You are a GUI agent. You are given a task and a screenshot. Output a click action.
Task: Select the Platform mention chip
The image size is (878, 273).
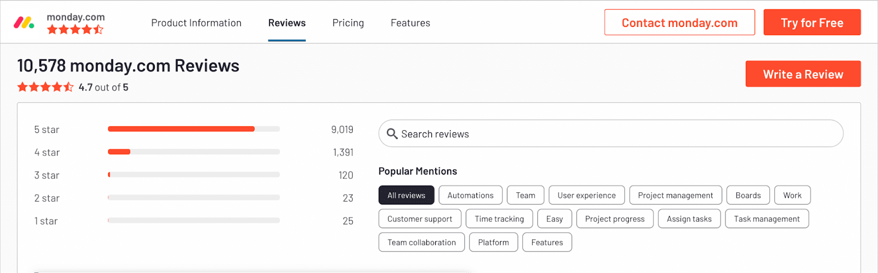[x=493, y=242]
